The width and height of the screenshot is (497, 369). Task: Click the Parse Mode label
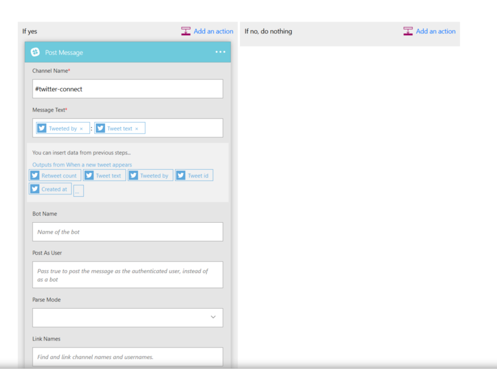pos(46,300)
